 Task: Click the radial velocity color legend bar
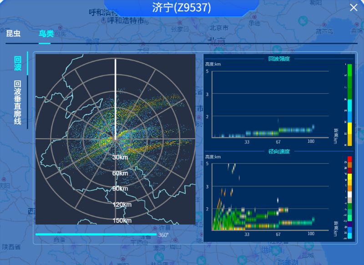point(349,197)
